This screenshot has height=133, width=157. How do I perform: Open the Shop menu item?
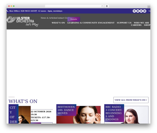[147, 25]
